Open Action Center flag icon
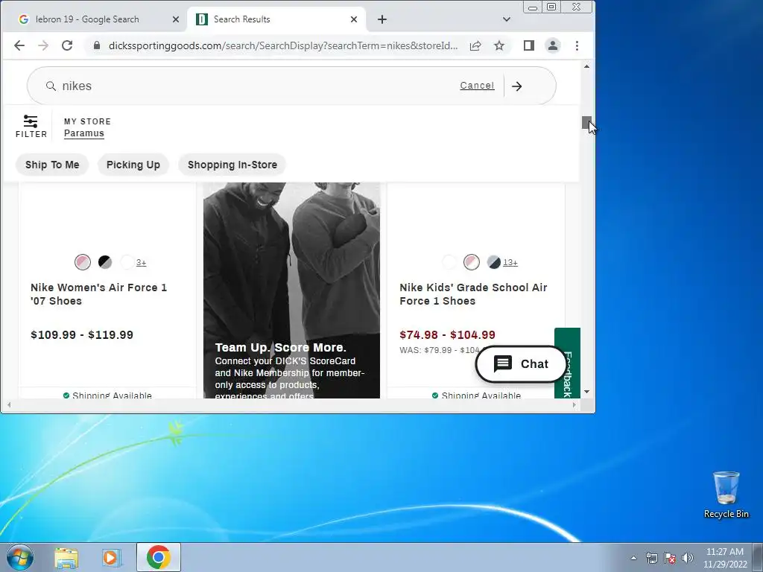Viewport: 763px width, 572px height. click(670, 558)
